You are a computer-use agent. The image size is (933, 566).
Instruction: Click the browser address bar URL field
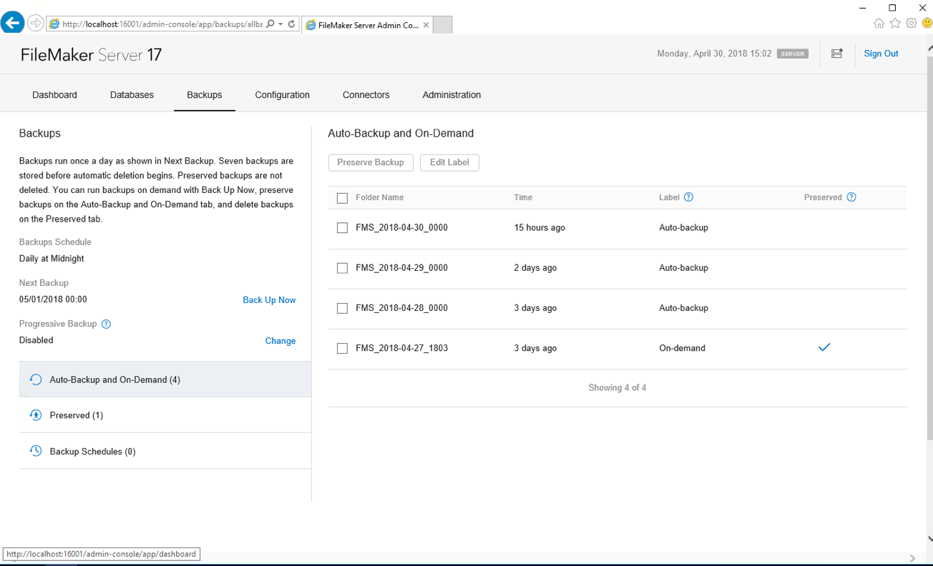click(x=162, y=24)
